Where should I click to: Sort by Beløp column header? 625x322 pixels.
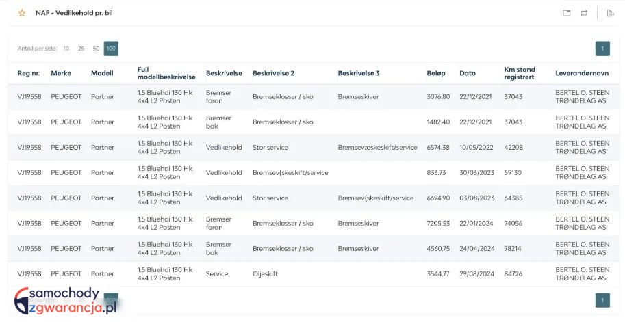coord(436,73)
